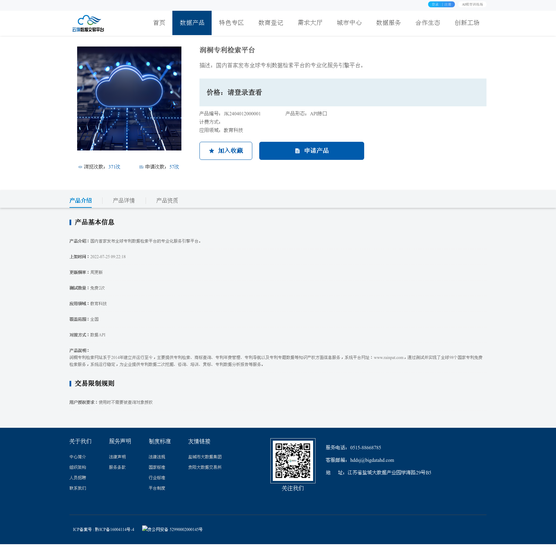Click listing time 2022-07-25 09:22:18
556x556 pixels.
[108, 257]
